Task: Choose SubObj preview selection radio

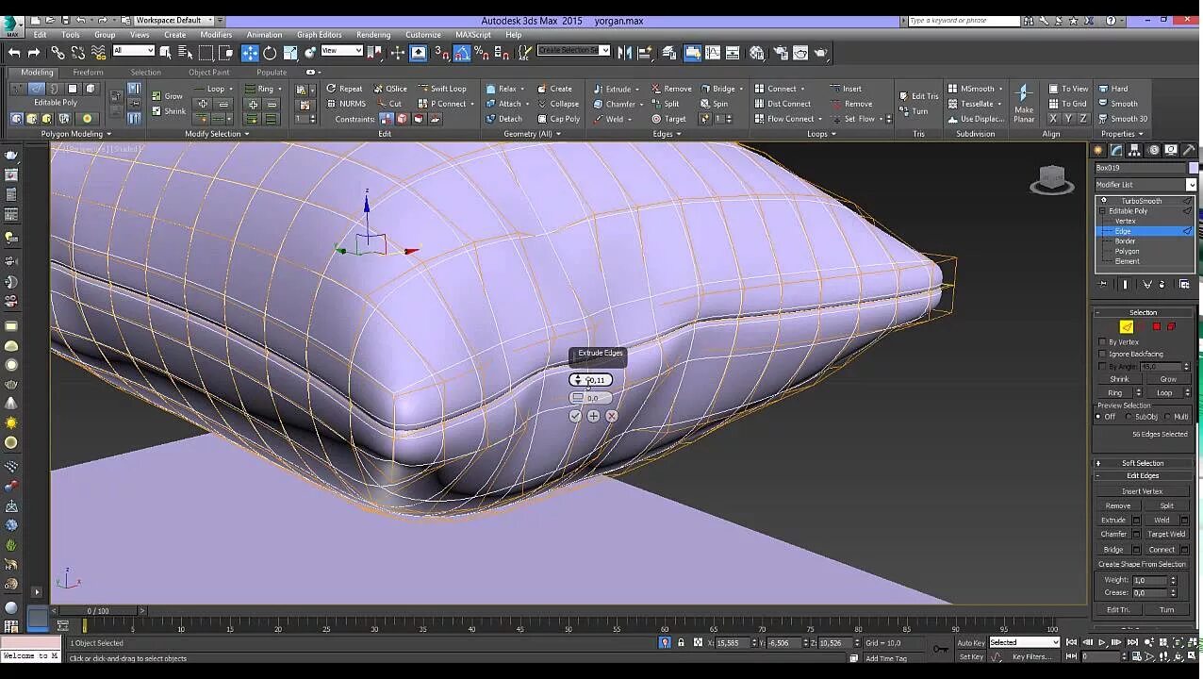Action: coord(1129,417)
